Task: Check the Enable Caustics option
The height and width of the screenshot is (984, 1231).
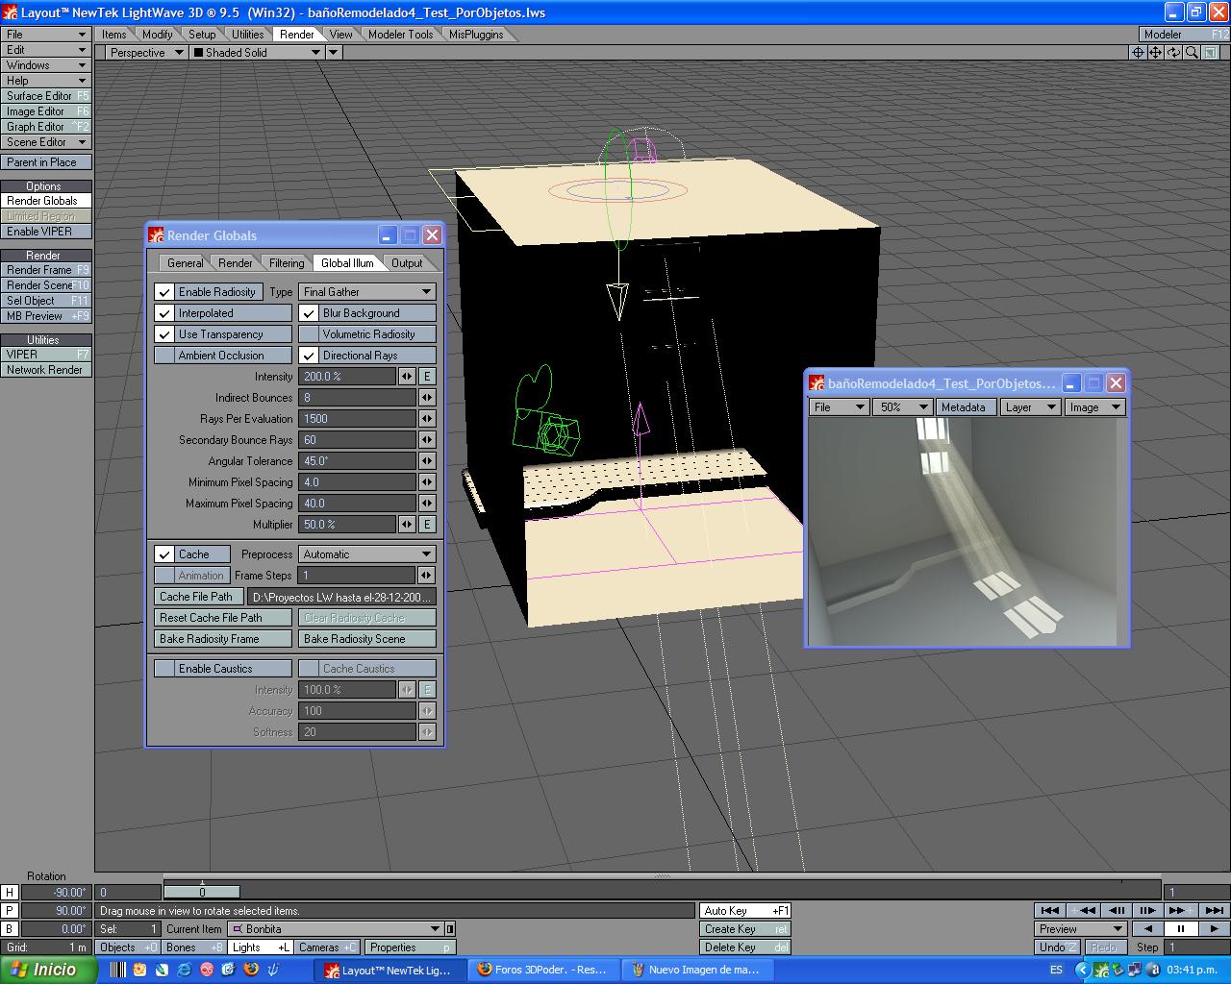Action: pos(164,669)
